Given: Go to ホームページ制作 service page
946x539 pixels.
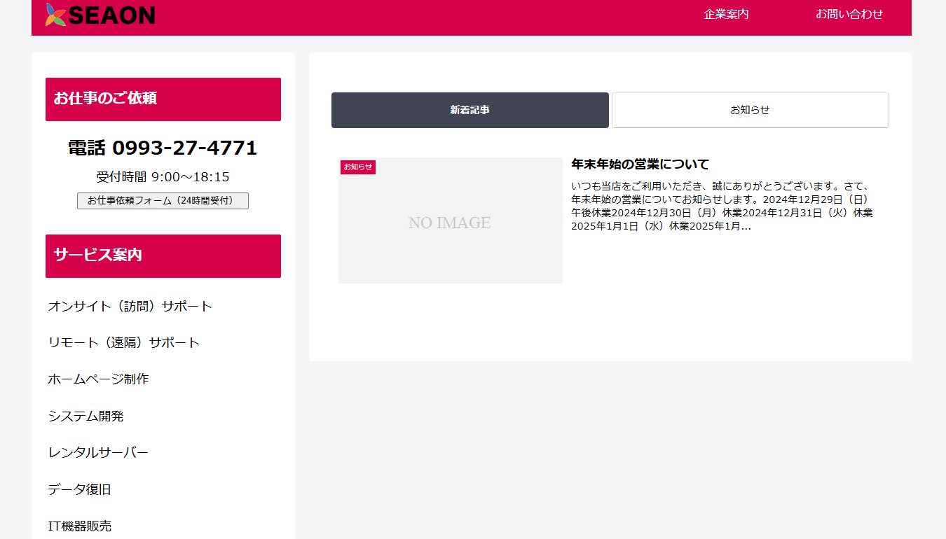Looking at the screenshot, I should pos(98,379).
